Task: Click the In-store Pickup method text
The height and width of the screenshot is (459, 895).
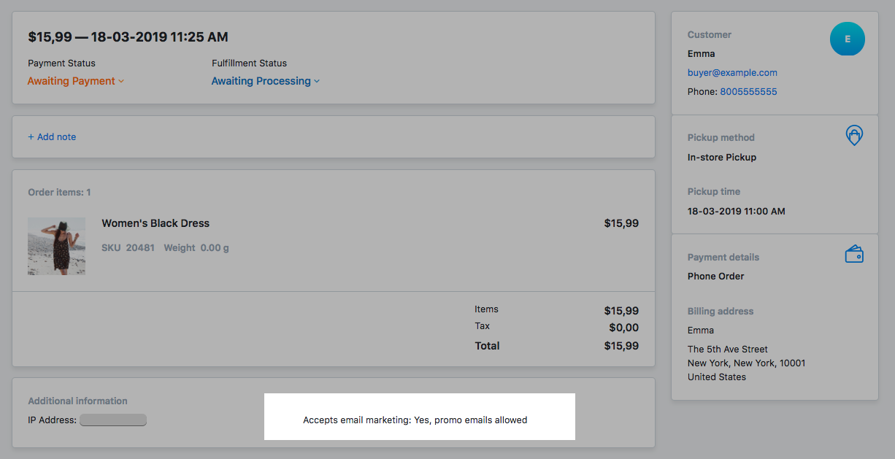Action: (722, 158)
